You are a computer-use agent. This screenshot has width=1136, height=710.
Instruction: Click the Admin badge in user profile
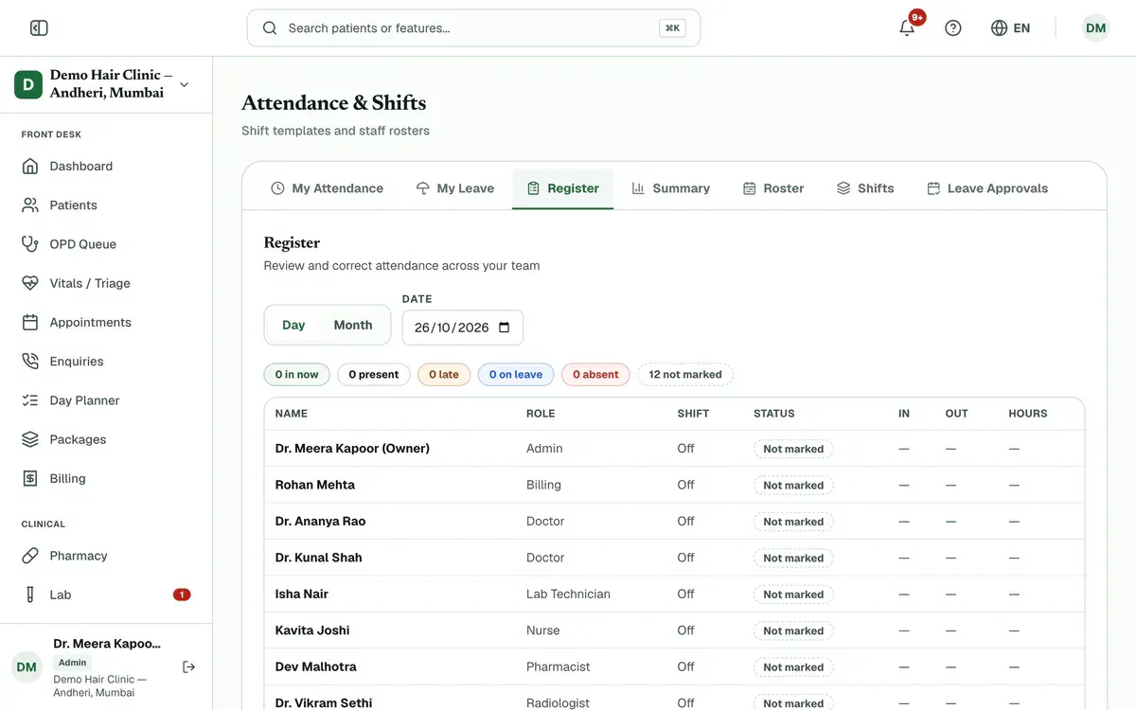click(72, 663)
